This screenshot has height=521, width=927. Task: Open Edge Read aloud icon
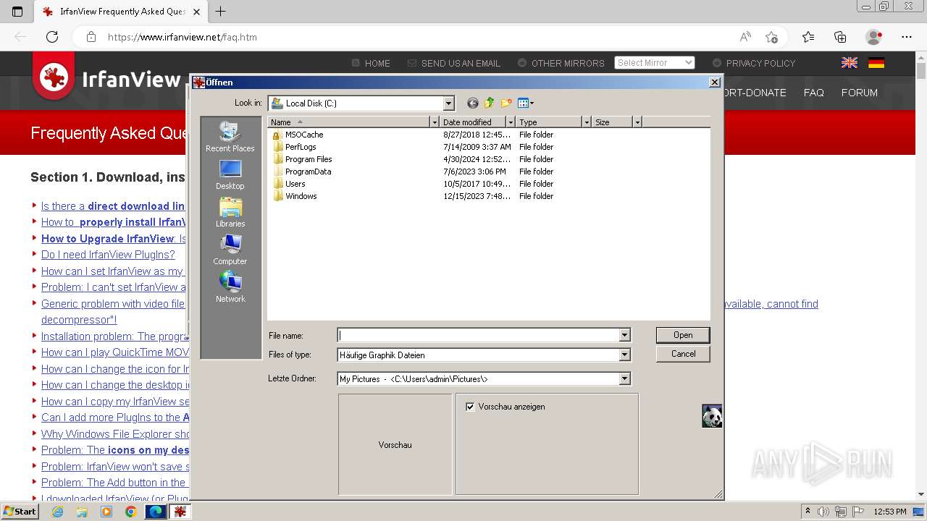[x=745, y=37]
